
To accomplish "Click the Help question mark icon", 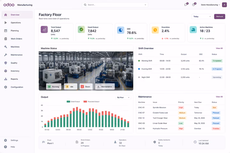I will pos(5,147).
